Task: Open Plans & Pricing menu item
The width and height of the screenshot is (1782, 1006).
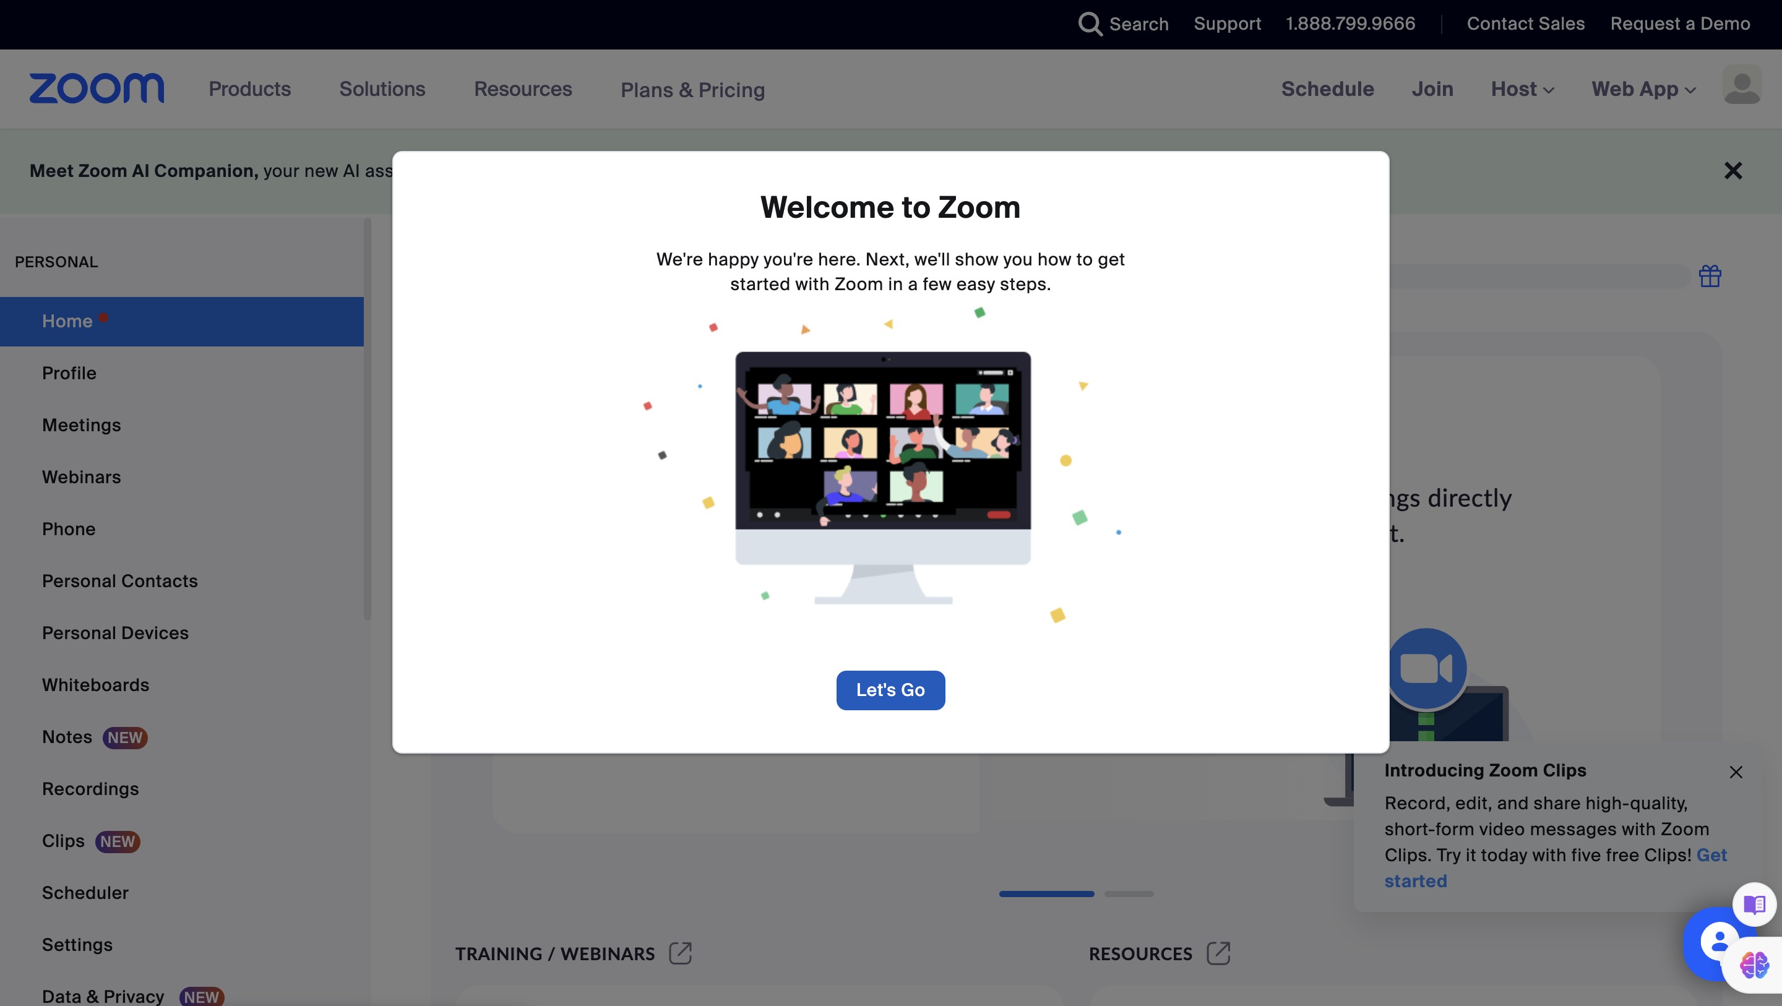Action: [x=692, y=90]
